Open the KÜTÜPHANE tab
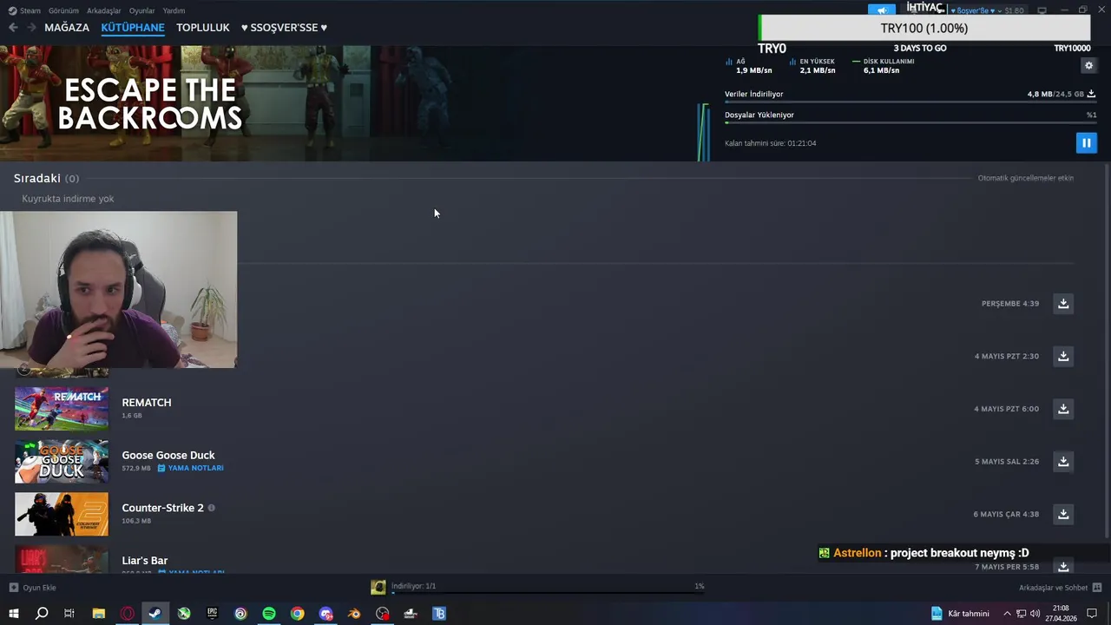This screenshot has width=1111, height=625. (133, 28)
